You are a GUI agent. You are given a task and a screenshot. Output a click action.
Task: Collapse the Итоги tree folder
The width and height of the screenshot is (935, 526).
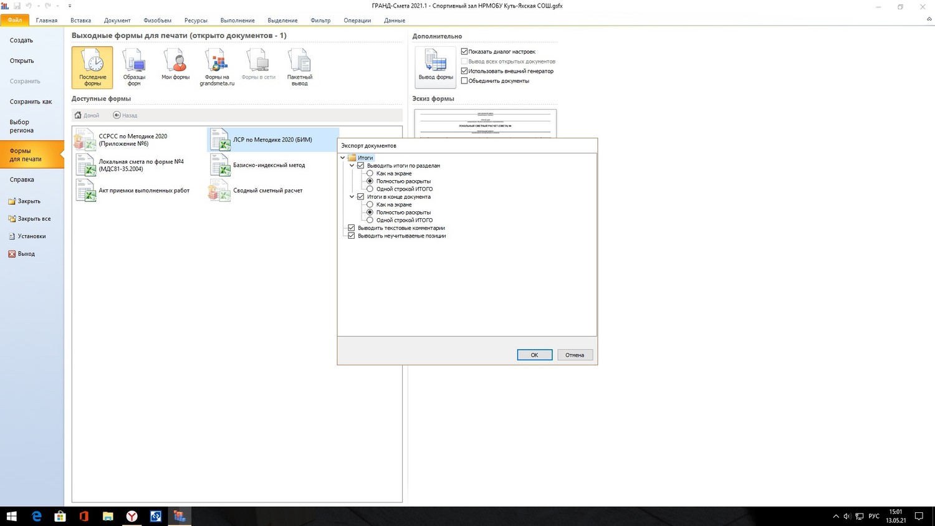point(343,158)
